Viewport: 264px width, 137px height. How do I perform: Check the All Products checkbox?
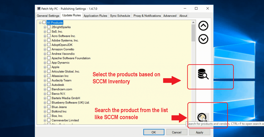point(44,22)
